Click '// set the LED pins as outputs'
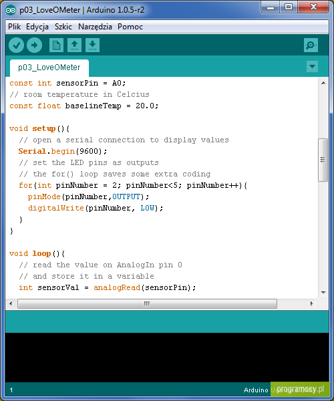 click(x=89, y=162)
